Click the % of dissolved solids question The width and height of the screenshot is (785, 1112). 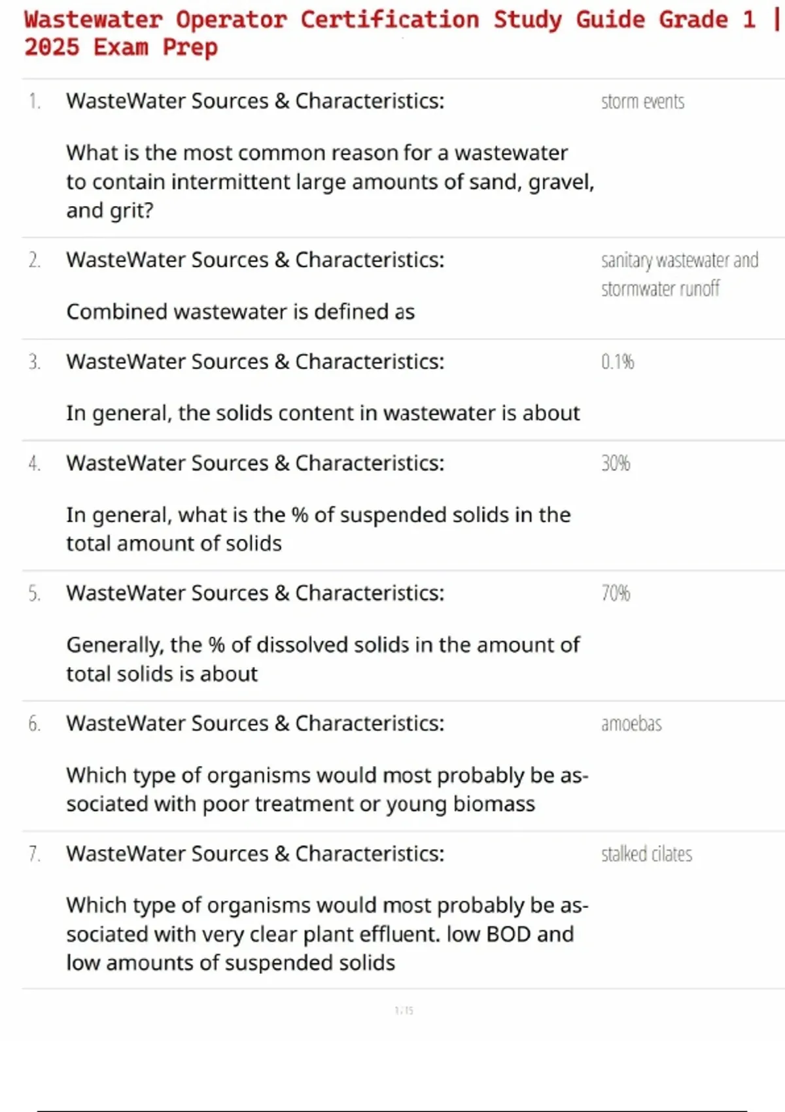tap(323, 659)
